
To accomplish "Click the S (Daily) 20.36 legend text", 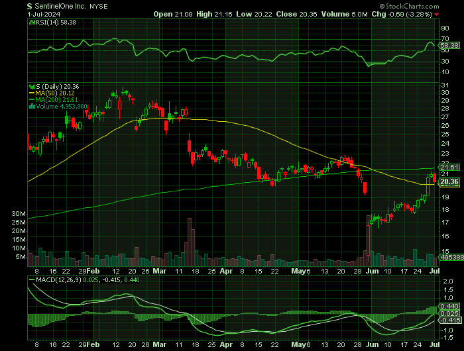I will (x=58, y=87).
